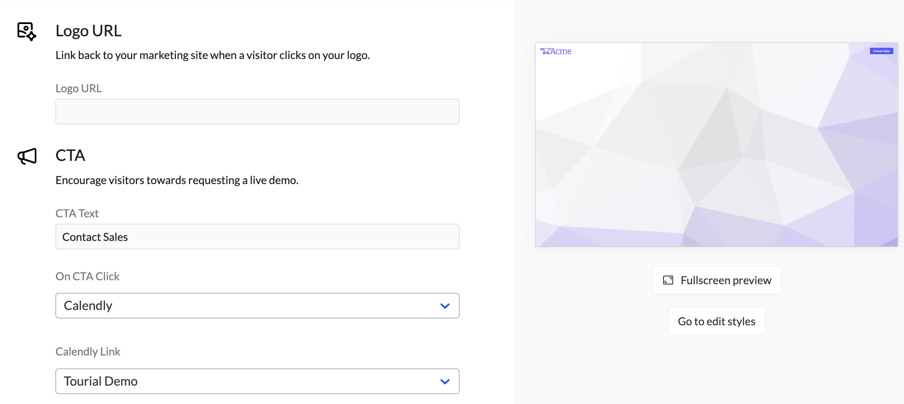Click the Calendly Link label

coord(88,352)
